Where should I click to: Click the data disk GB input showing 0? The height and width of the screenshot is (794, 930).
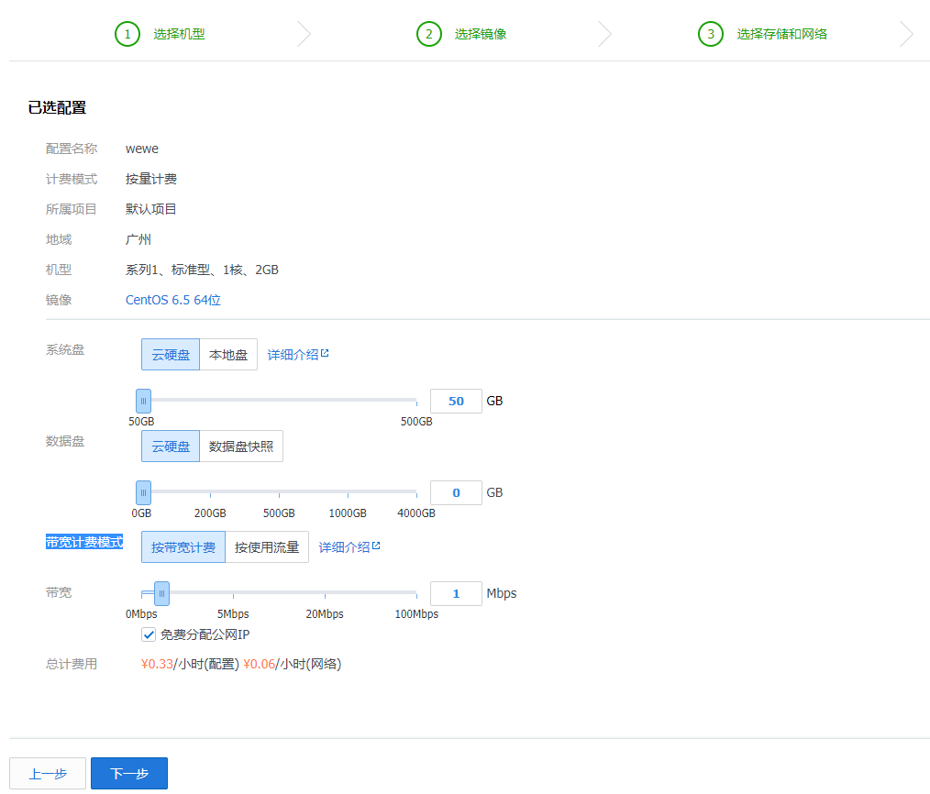pyautogui.click(x=456, y=492)
